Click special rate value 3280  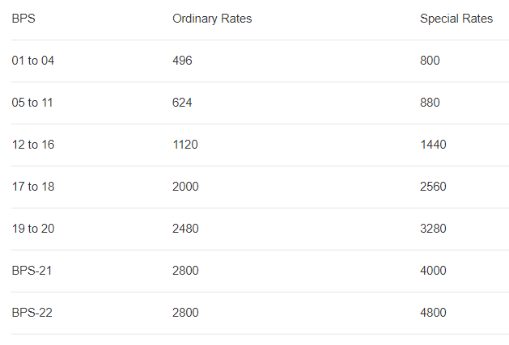tap(433, 229)
